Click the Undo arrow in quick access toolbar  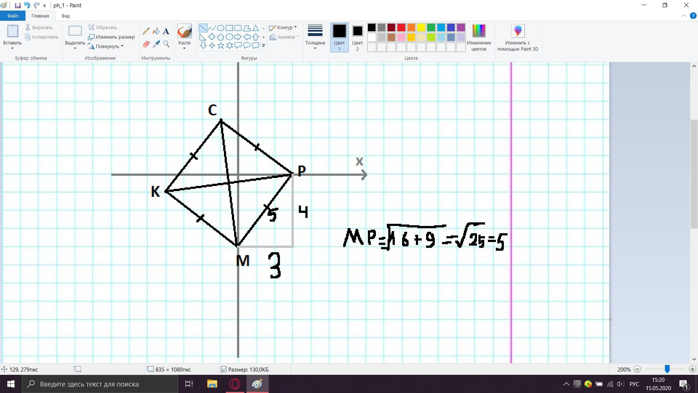point(27,5)
